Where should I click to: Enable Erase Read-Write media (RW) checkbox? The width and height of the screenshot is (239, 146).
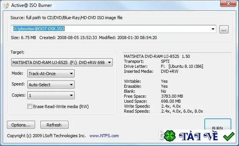[30, 107]
